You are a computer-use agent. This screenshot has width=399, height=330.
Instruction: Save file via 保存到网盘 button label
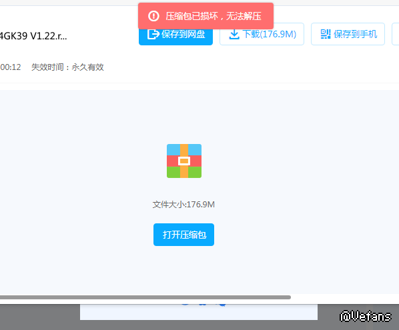click(183, 34)
